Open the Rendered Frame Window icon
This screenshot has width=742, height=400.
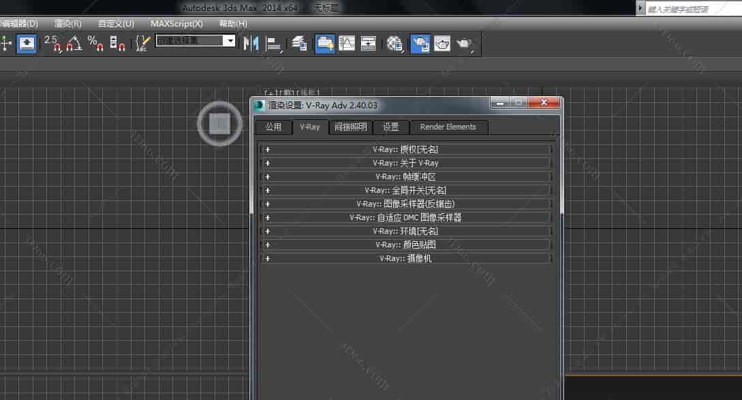click(443, 44)
